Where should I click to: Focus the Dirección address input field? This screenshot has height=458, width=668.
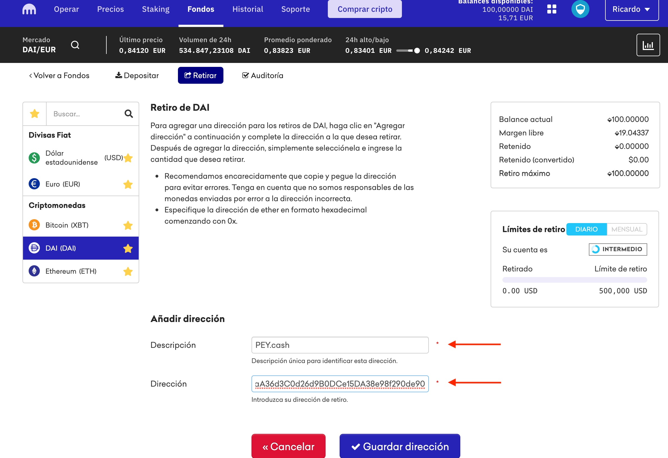340,384
